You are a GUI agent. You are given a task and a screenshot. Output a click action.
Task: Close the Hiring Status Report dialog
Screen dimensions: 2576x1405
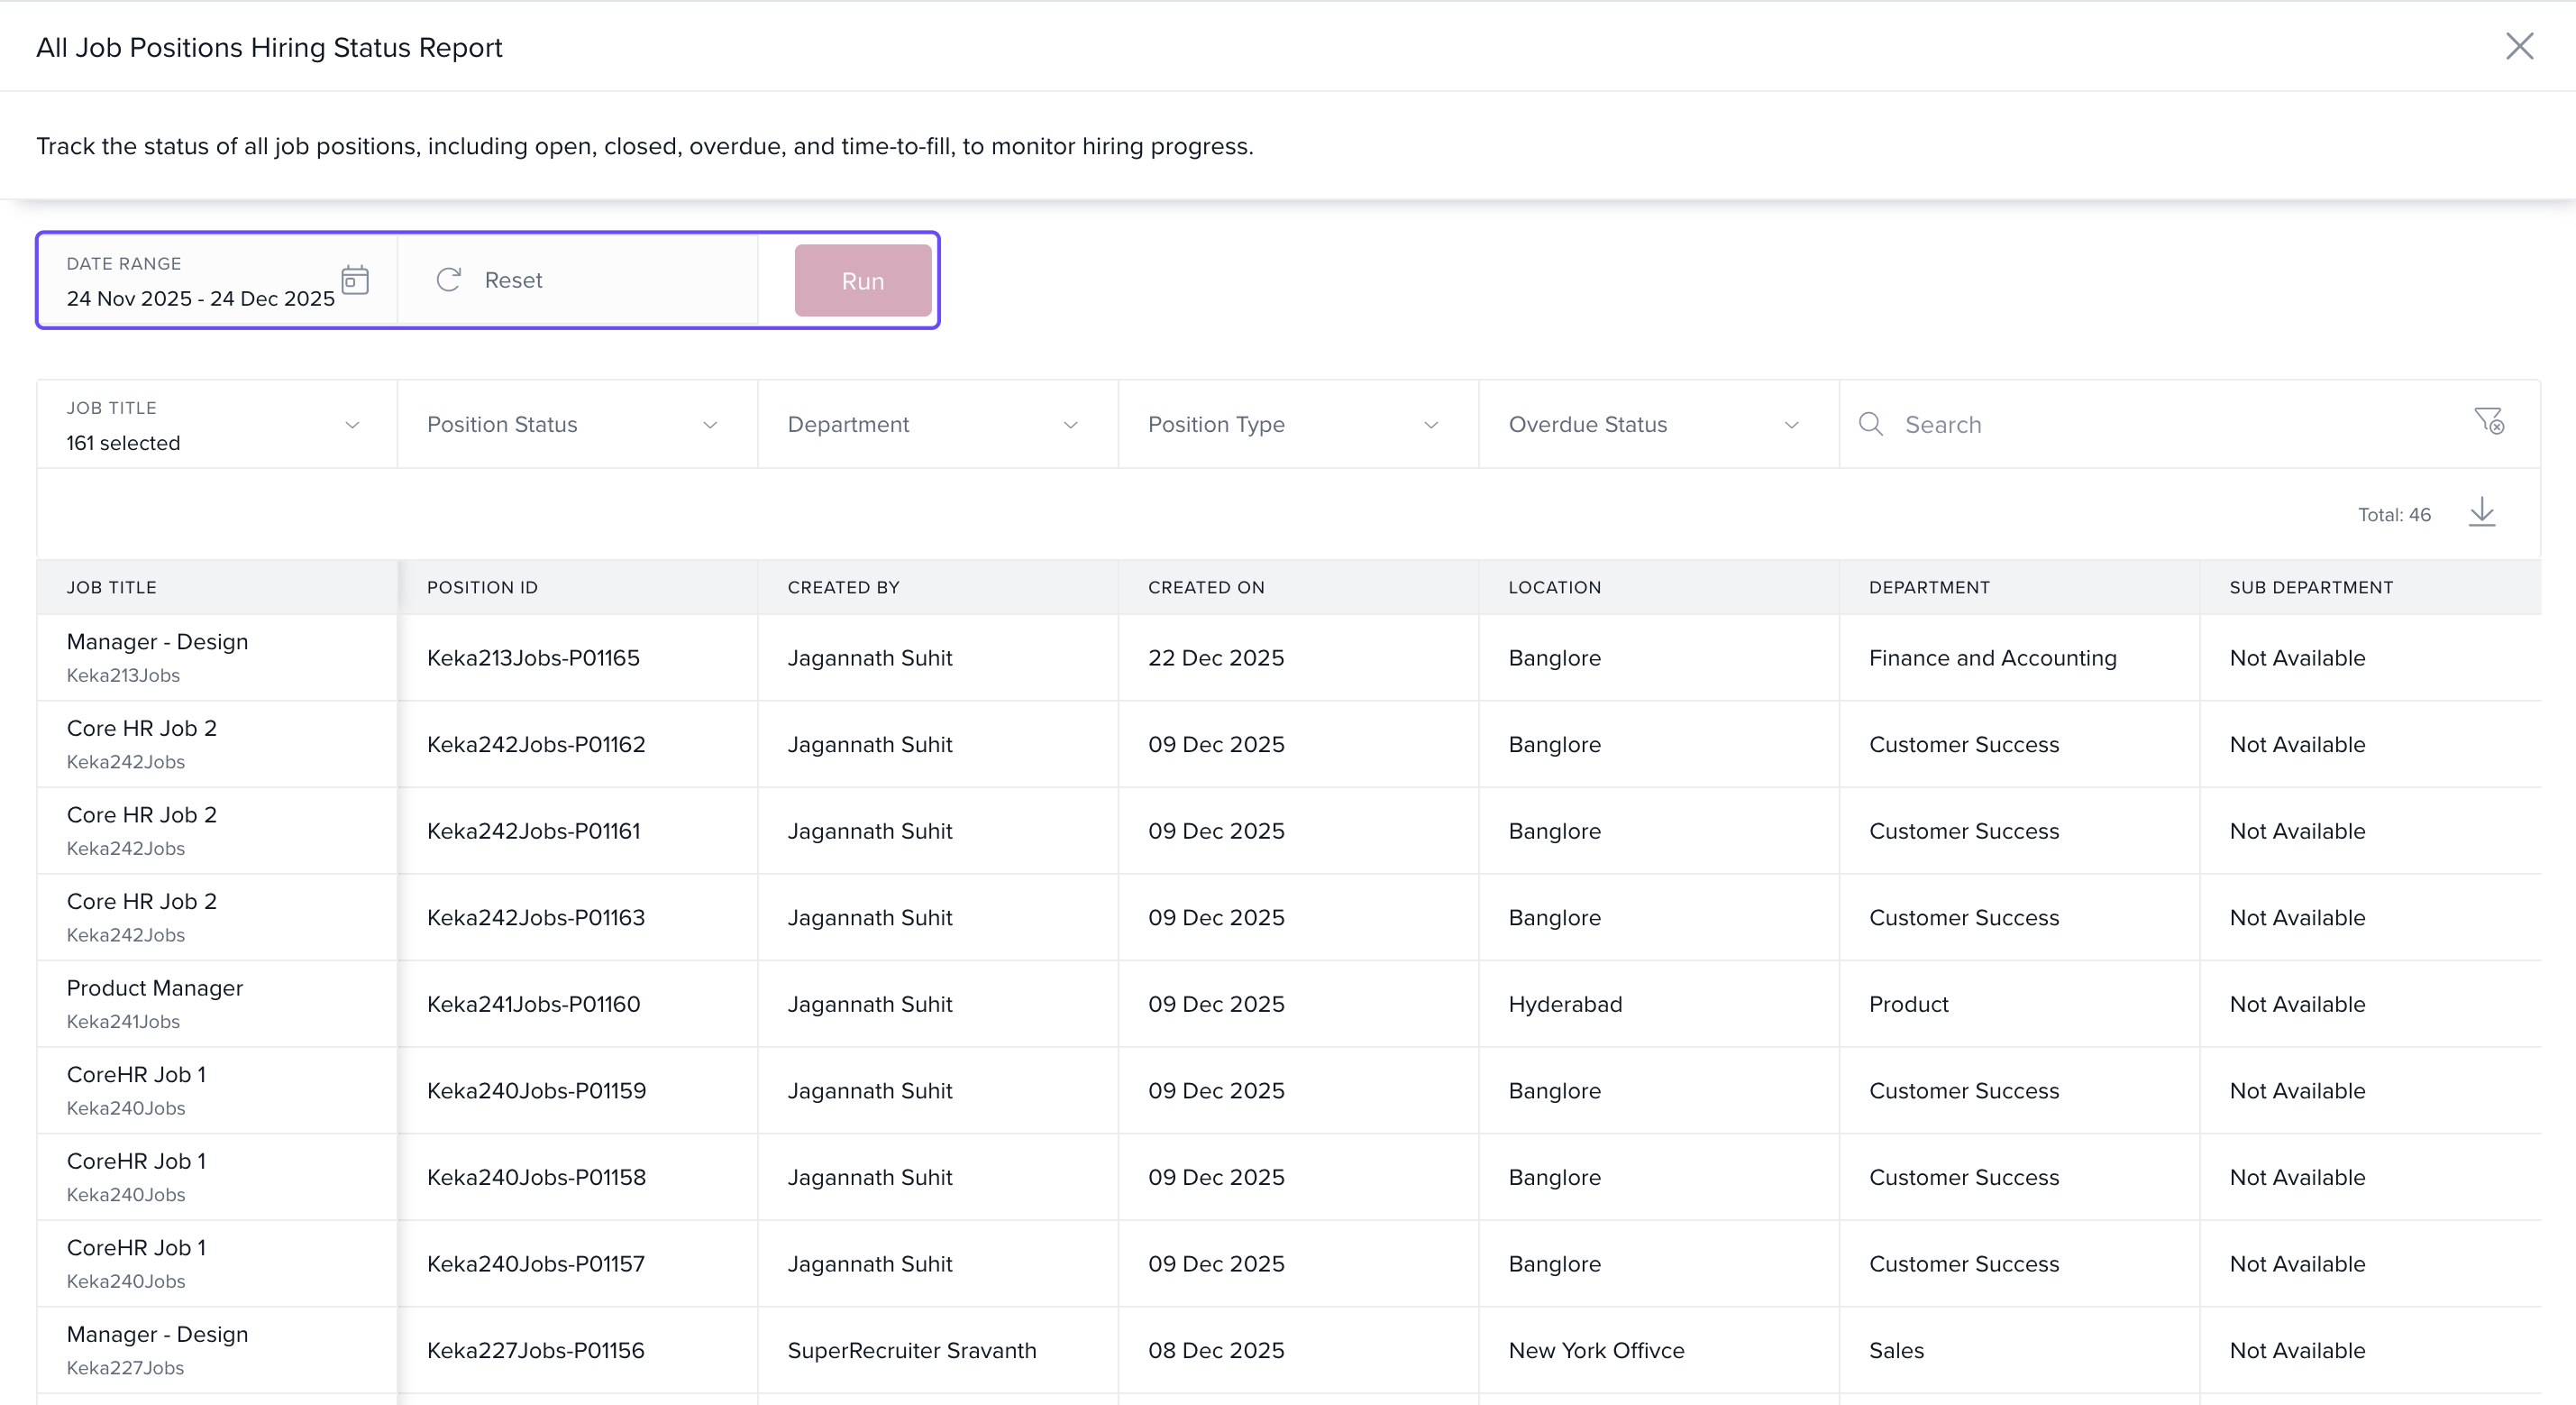click(x=2519, y=46)
